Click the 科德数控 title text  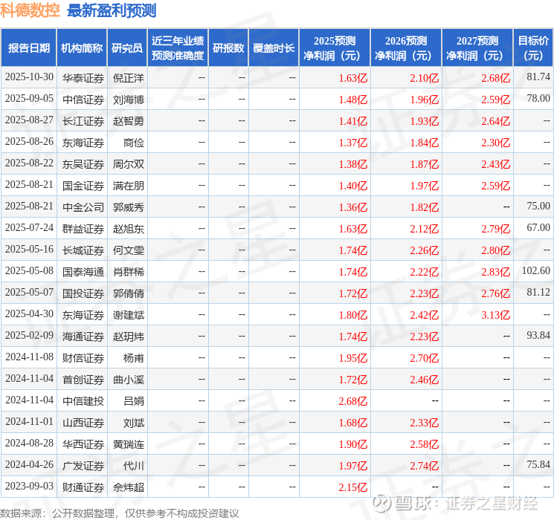[x=30, y=10]
